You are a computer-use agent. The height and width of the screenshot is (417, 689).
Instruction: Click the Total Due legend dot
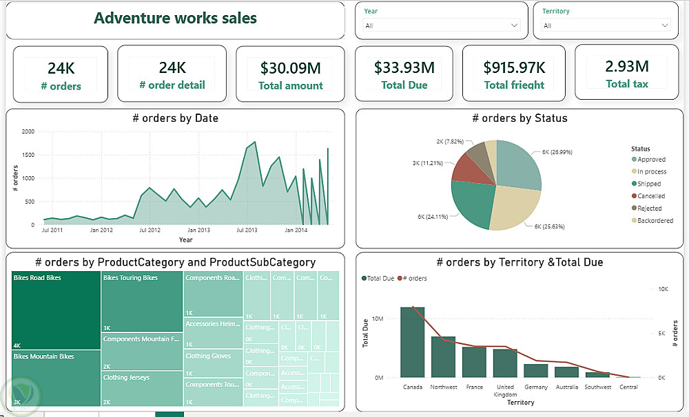[364, 279]
